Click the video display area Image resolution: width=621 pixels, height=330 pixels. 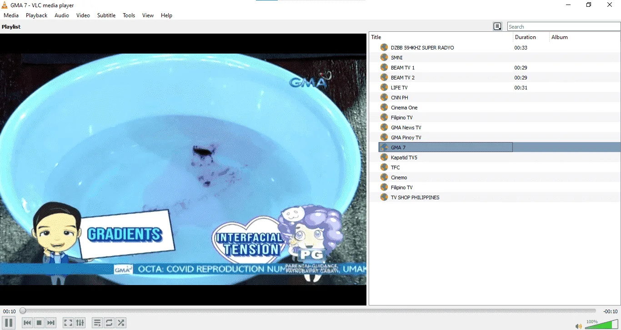click(183, 169)
